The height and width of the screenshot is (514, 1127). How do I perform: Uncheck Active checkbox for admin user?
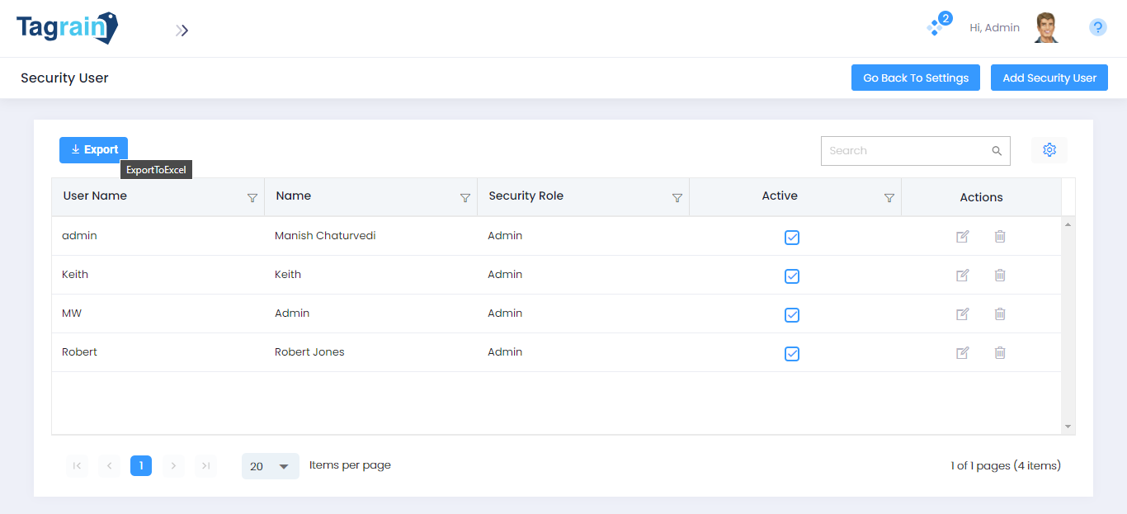(791, 238)
